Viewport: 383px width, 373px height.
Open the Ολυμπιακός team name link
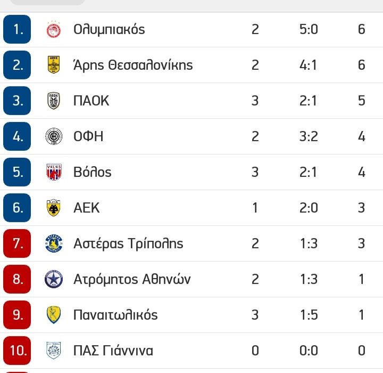109,29
